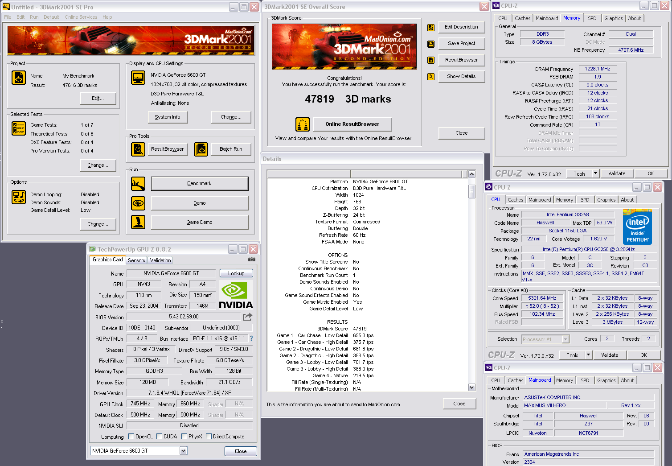Open the GPU selection dropdown in GPU-Z
The image size is (672, 466).
183,451
